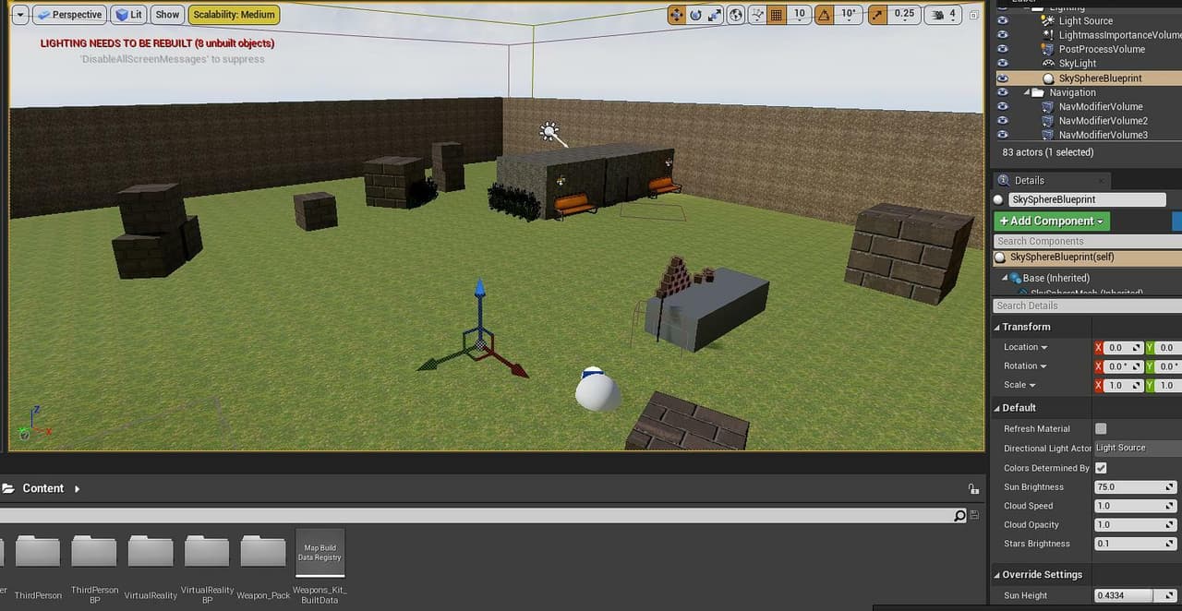Collapse the Navigation folder
Screen dimensions: 1182x611
pos(1028,92)
